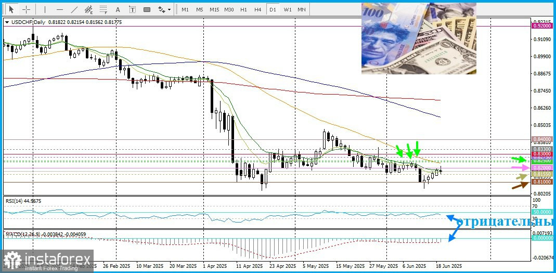Click the 0.84000 price level label

pyautogui.click(x=541, y=140)
